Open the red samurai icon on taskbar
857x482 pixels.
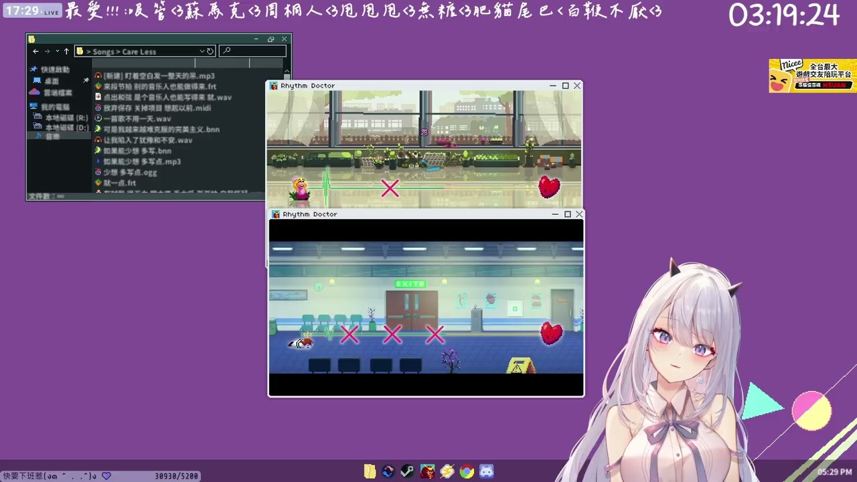click(427, 471)
